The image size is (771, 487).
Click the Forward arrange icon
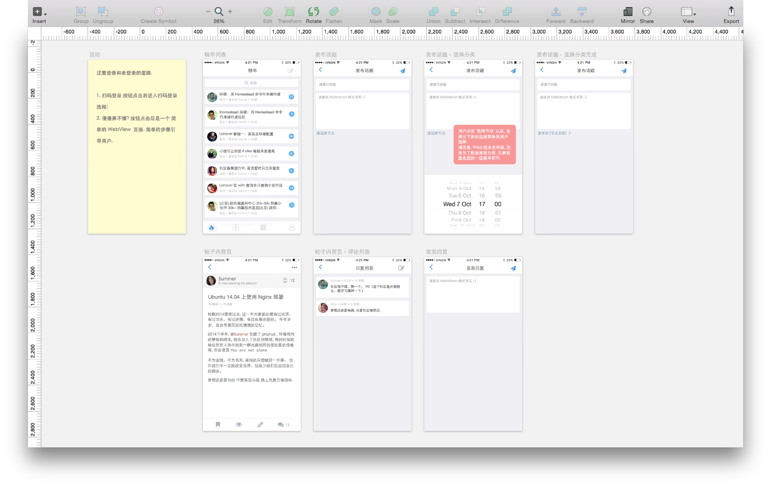[556, 12]
